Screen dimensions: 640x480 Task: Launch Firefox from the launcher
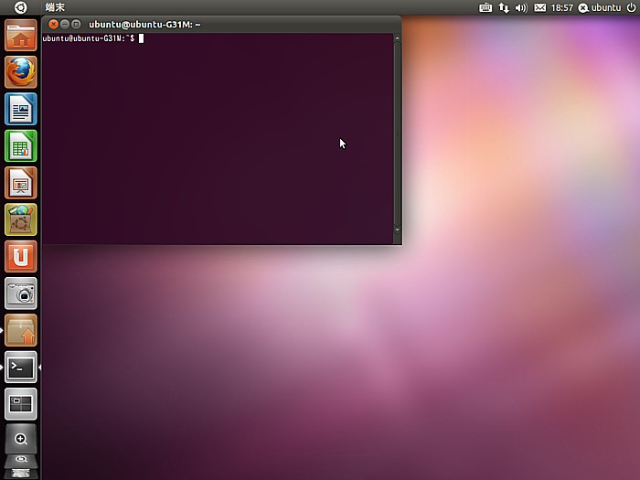[21, 72]
